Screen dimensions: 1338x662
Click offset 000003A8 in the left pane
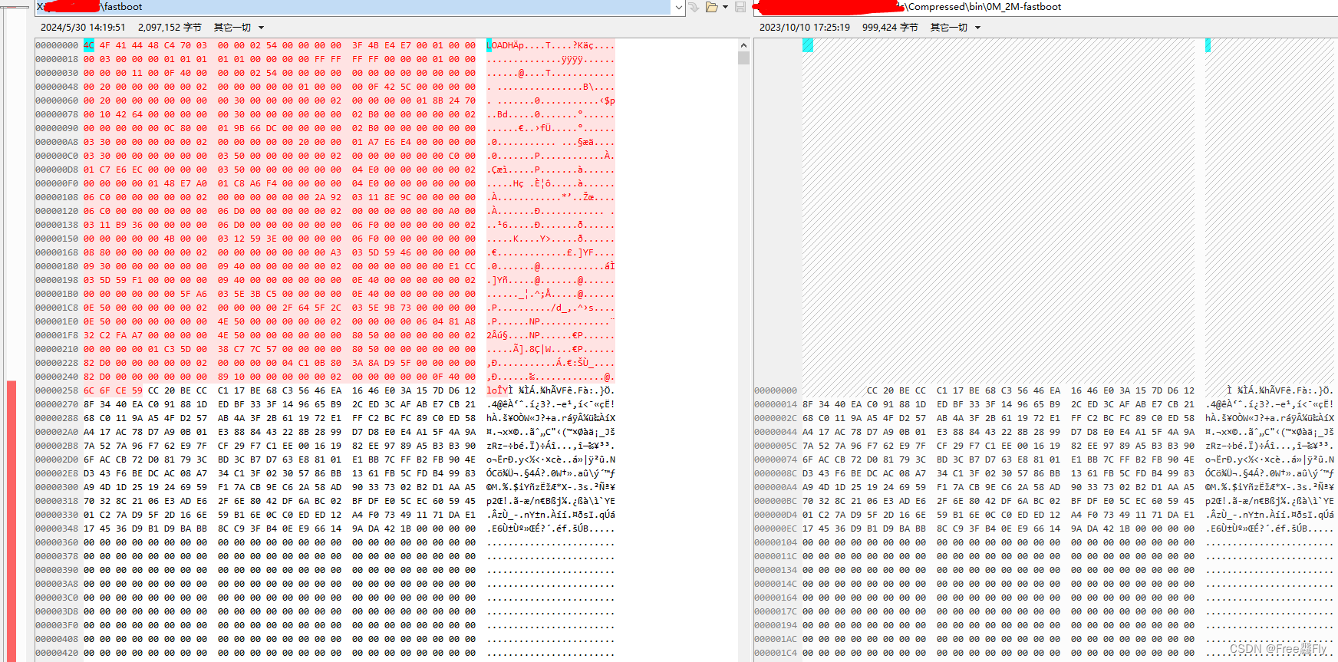point(57,585)
